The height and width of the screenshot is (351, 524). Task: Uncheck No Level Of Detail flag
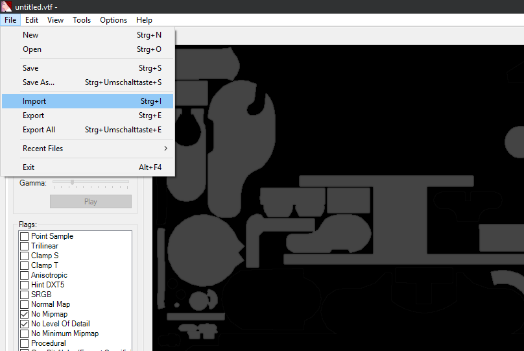(x=24, y=324)
